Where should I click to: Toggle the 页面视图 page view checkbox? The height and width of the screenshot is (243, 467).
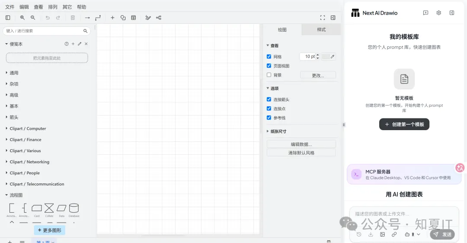coord(269,66)
